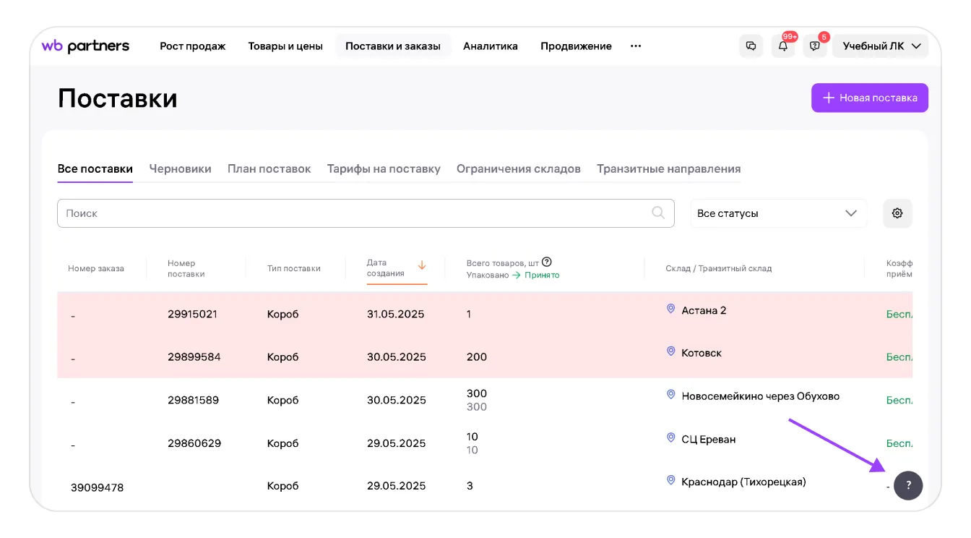
Task: Expand the Все статусы dropdown
Action: click(778, 213)
